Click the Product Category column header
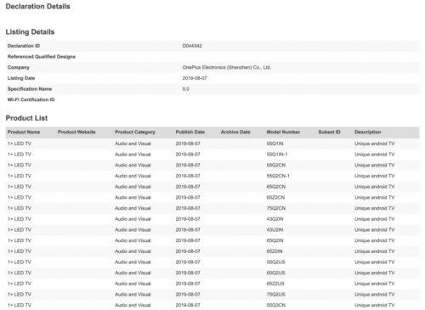 [x=135, y=132]
